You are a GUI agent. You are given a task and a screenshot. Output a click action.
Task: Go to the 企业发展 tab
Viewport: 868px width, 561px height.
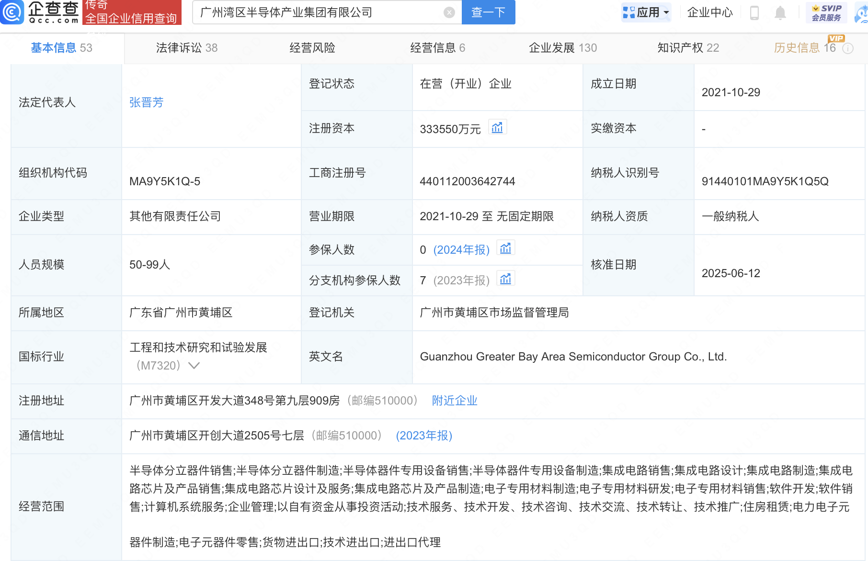pos(563,48)
